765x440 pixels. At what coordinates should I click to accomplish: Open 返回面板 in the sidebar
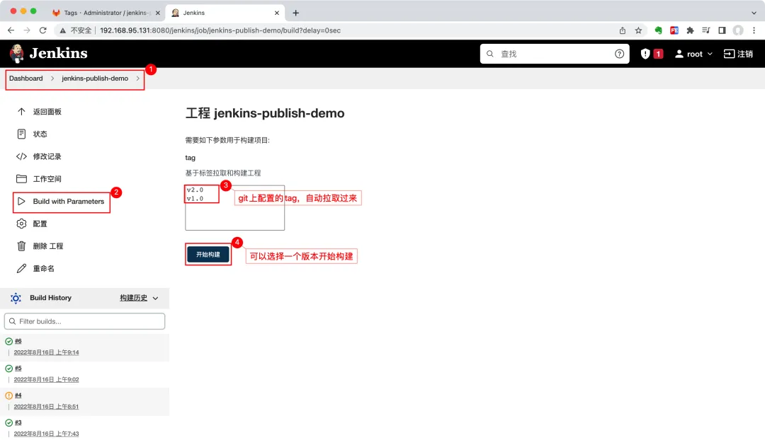(x=47, y=112)
